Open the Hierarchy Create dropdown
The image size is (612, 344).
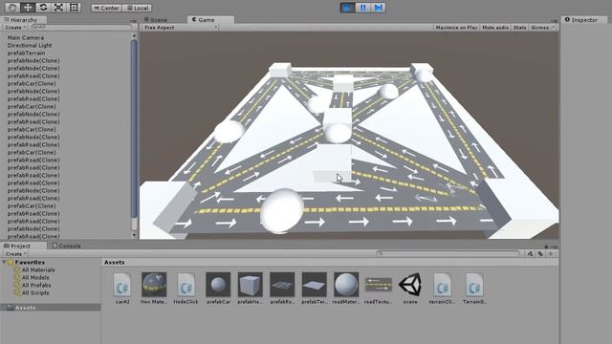point(15,28)
